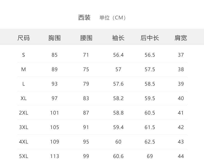Click the 2XL size label
Screen dimensions: 204x168
click(x=23, y=113)
